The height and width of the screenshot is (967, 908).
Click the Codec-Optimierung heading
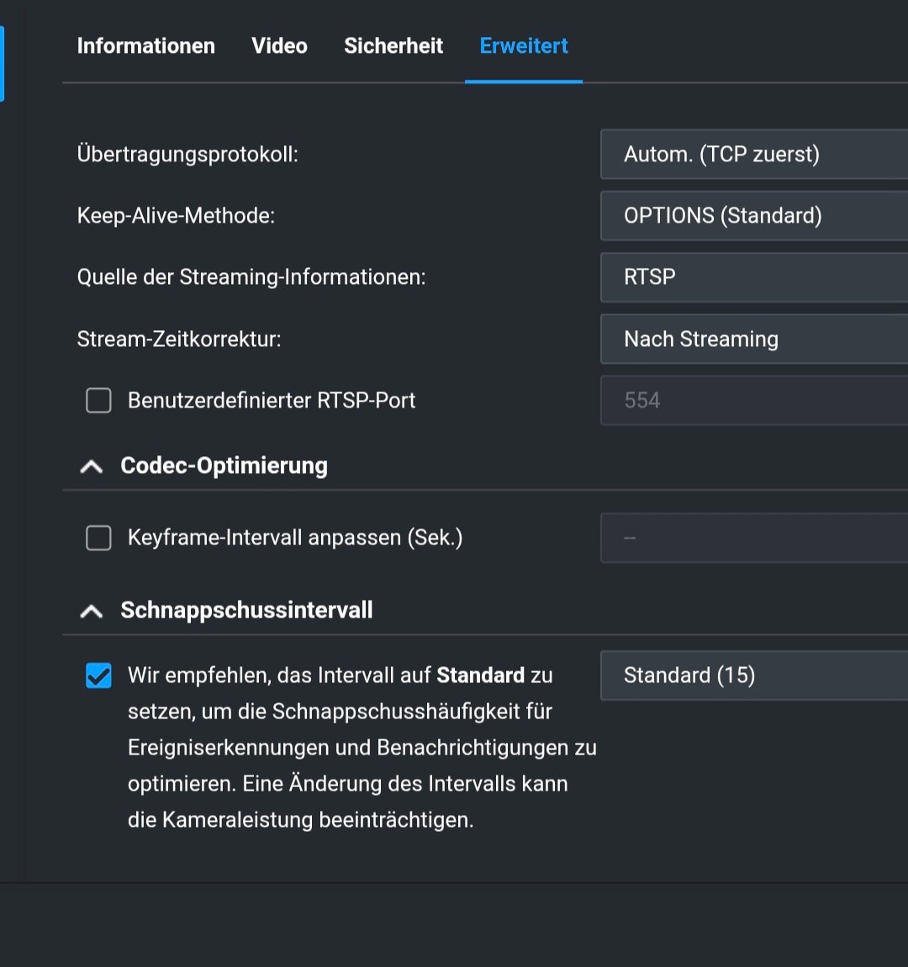(x=224, y=465)
